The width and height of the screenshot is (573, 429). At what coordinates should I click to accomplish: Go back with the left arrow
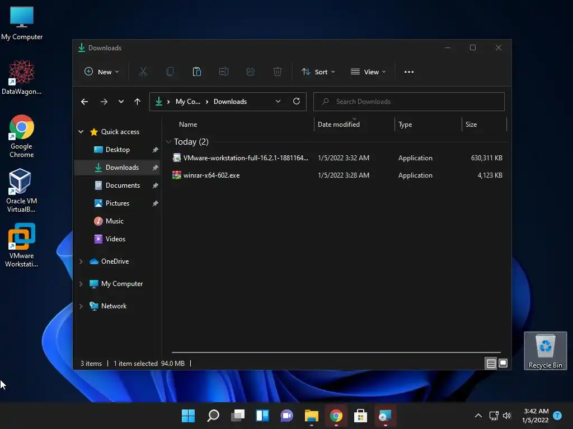(x=84, y=102)
